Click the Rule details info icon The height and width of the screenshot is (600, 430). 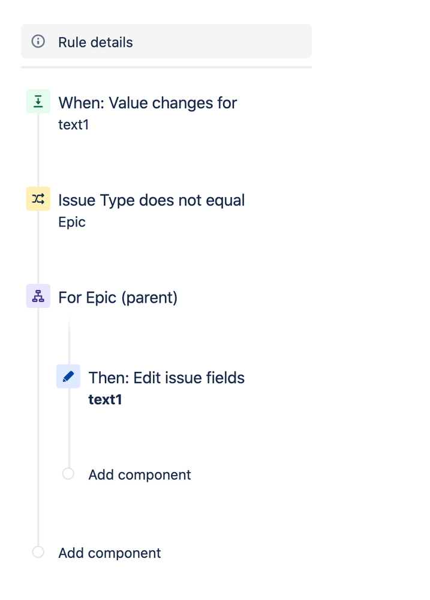tap(38, 41)
